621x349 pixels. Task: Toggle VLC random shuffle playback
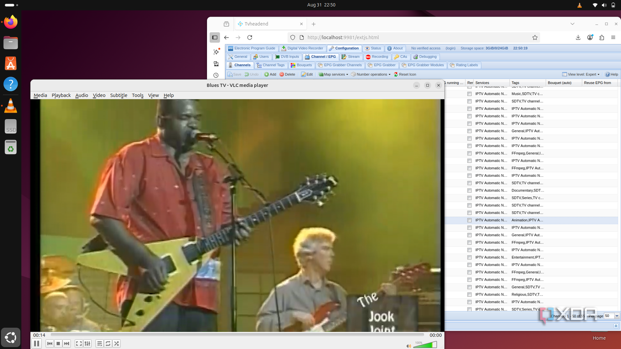click(x=117, y=343)
